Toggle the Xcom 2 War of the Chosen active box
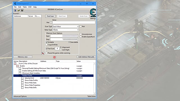The height and width of the screenshot is (101, 180). pos(15,64)
